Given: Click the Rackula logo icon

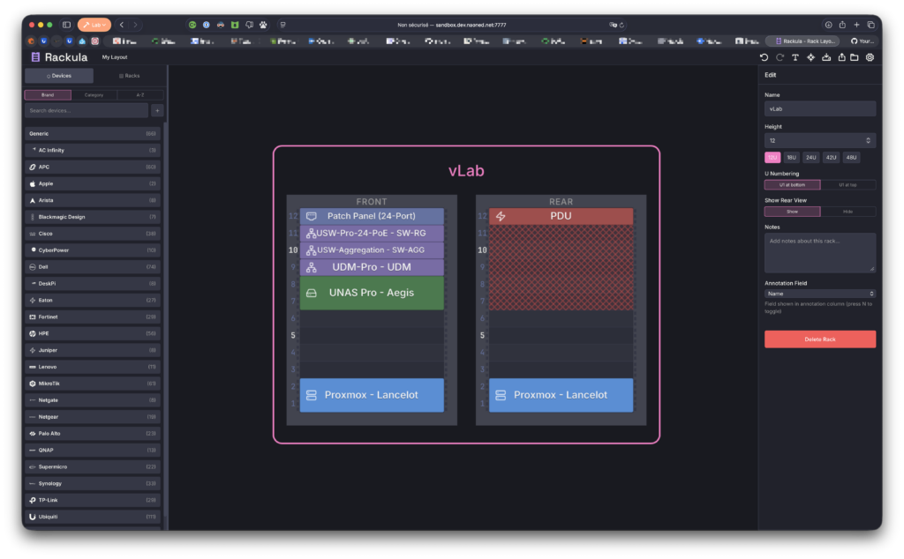Looking at the screenshot, I should [x=35, y=57].
